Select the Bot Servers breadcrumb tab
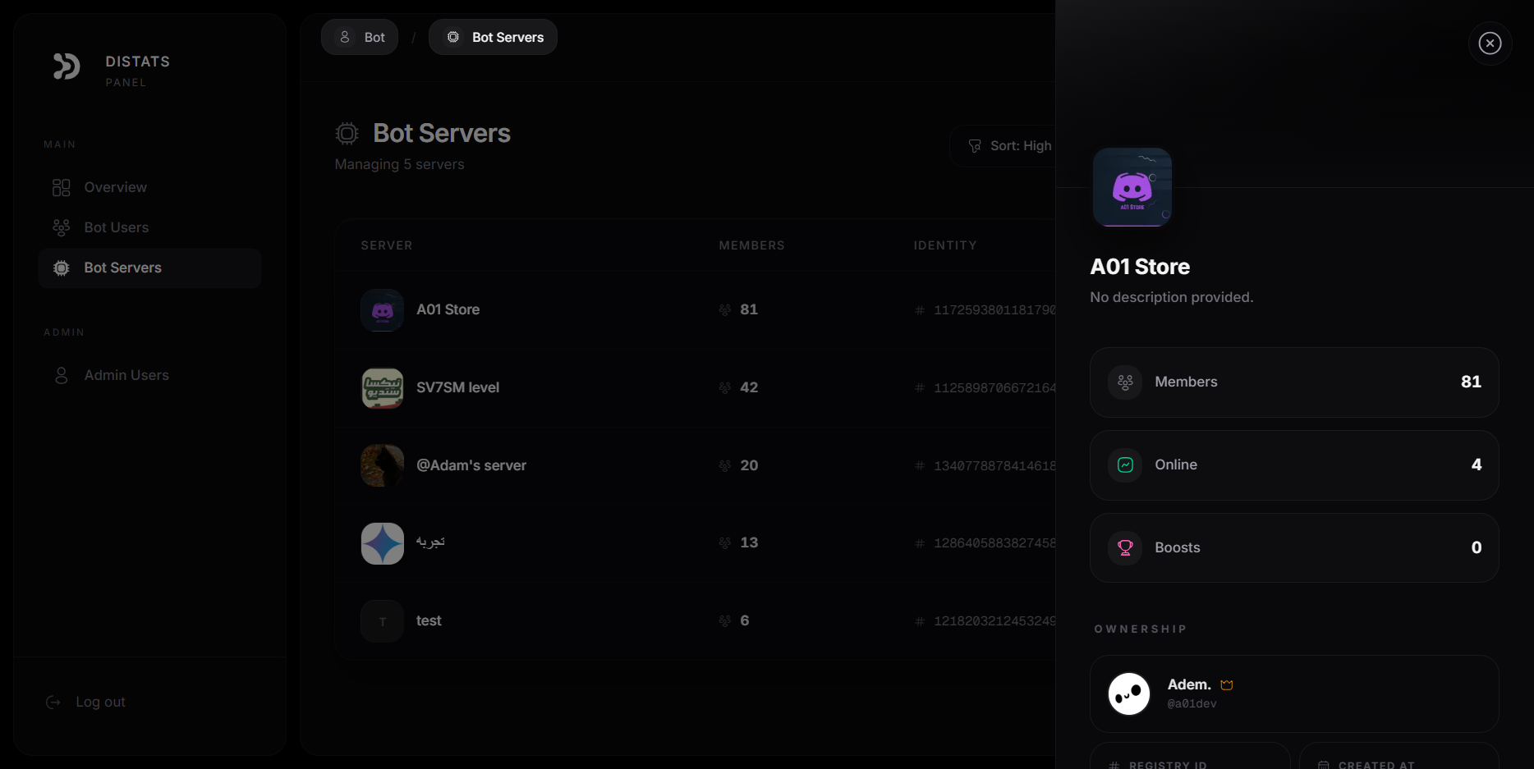 [x=493, y=37]
